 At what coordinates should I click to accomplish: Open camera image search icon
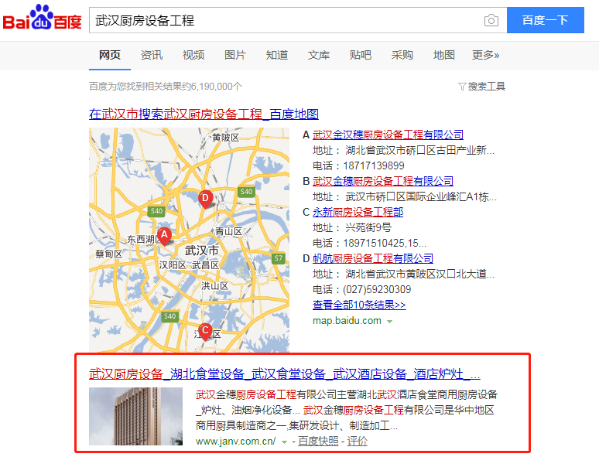[x=491, y=20]
